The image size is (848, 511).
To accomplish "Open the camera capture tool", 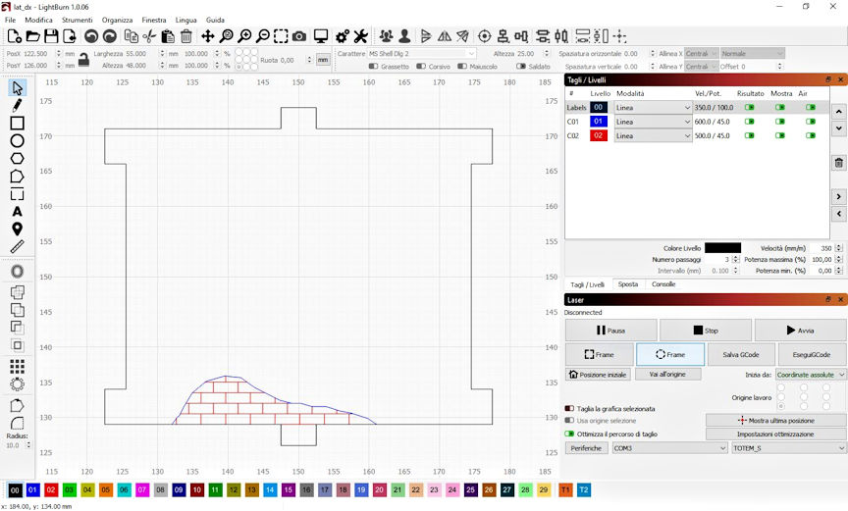I will pyautogui.click(x=299, y=36).
